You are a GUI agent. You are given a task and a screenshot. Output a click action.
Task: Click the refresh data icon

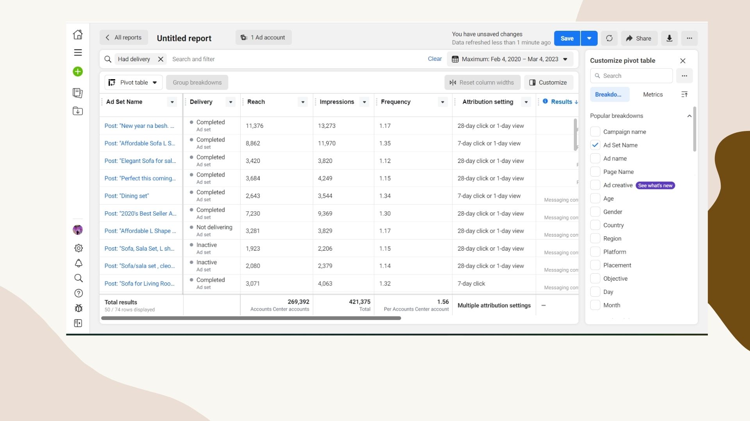click(x=609, y=38)
